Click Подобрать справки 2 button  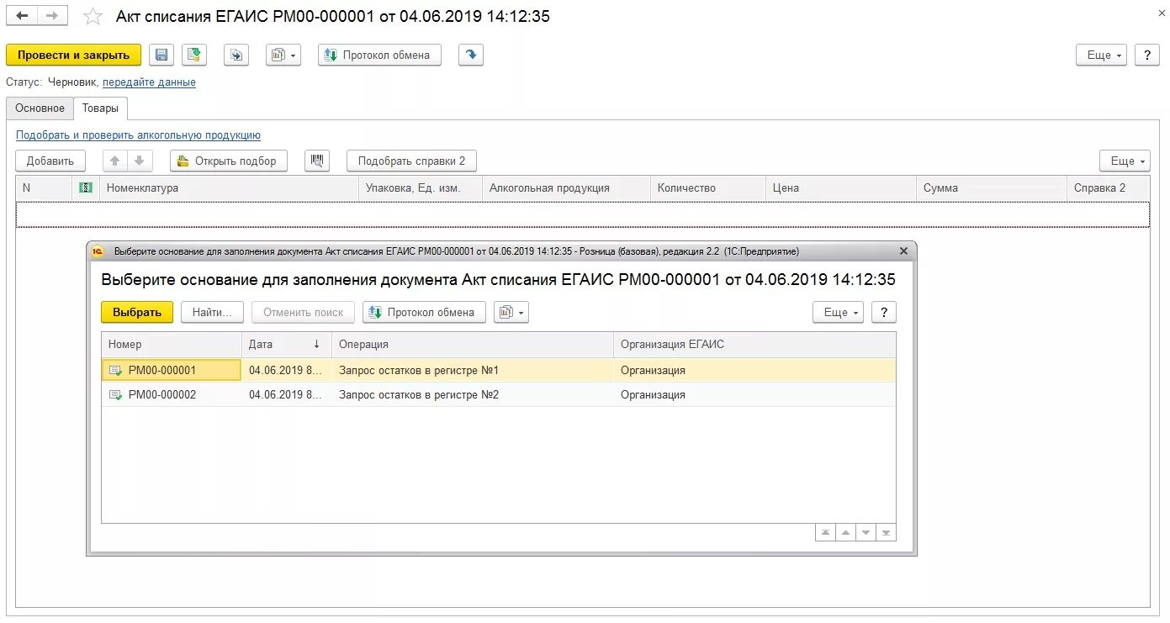411,161
